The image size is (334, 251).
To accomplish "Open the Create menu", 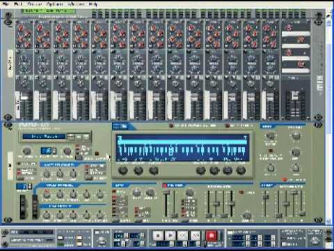I will pos(35,4).
